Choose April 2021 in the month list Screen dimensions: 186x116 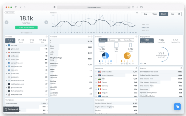pos(145,31)
